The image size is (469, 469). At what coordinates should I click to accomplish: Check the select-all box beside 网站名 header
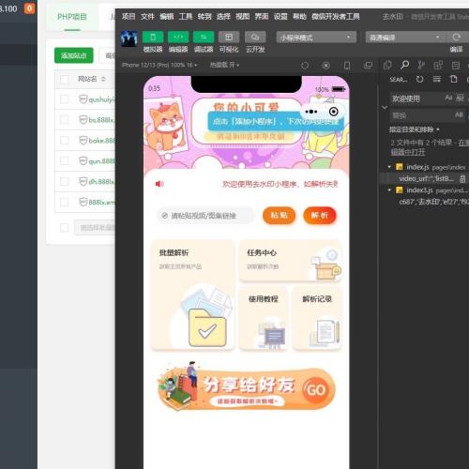pyautogui.click(x=64, y=79)
